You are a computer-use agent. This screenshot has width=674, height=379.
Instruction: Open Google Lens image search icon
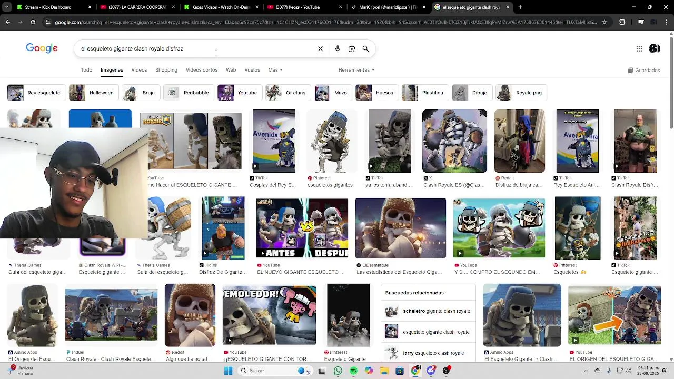(x=352, y=48)
